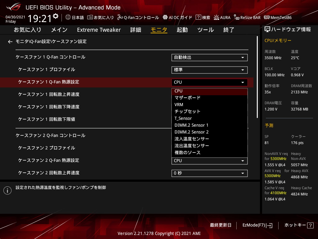Click the ケースファン 1 回転数下降速度 row
The width and height of the screenshot is (318, 239).
click(127, 107)
